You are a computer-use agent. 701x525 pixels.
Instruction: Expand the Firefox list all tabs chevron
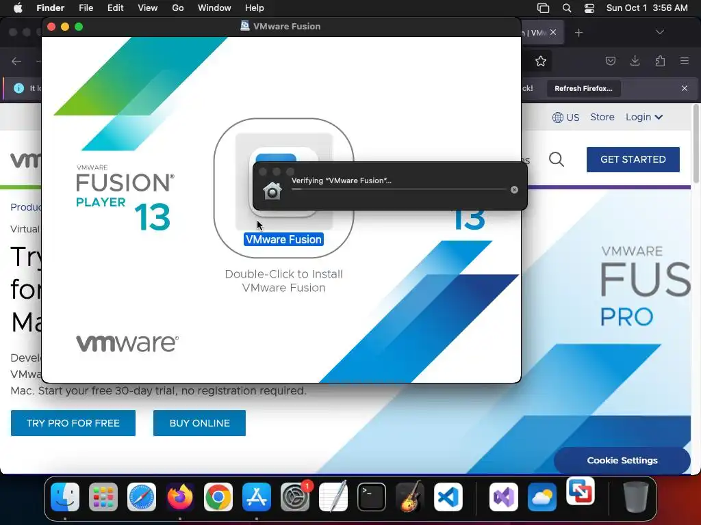click(659, 32)
